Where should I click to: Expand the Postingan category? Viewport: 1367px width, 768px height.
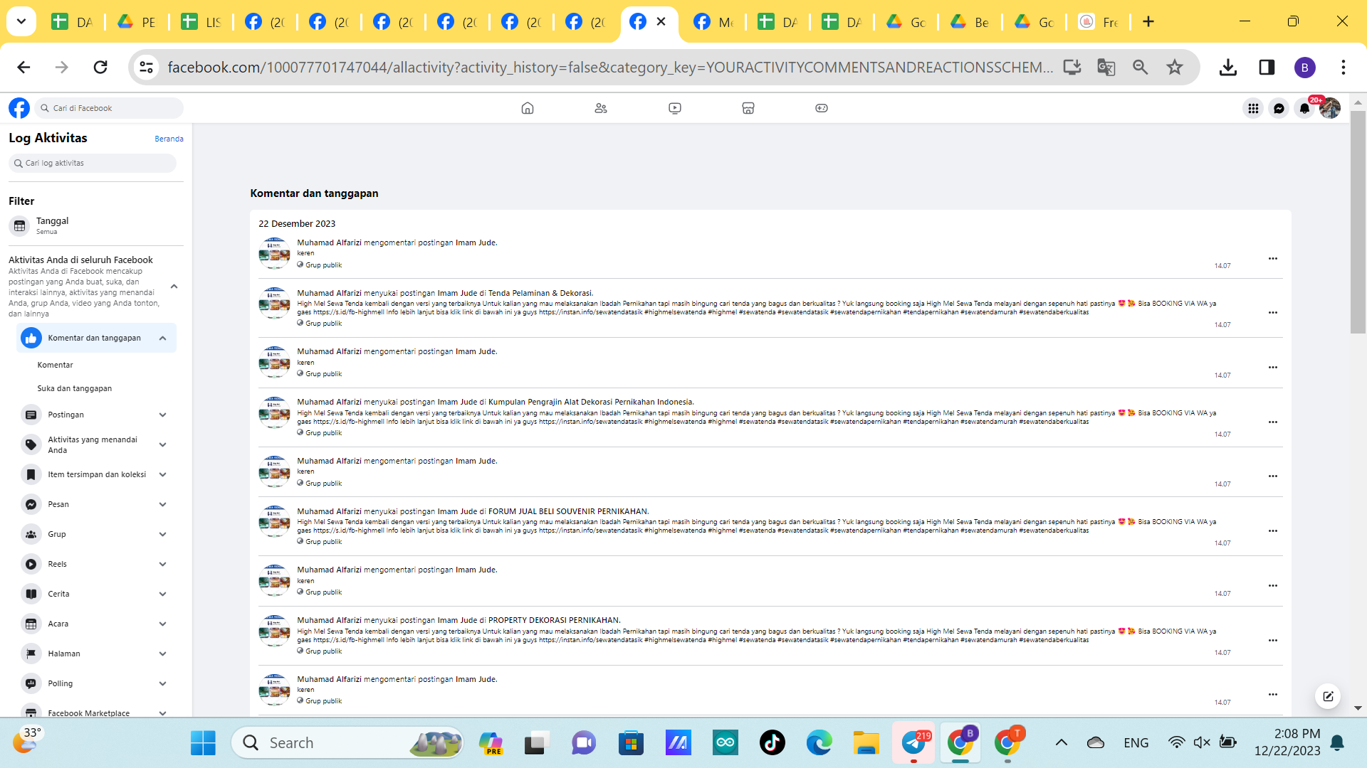(x=163, y=415)
